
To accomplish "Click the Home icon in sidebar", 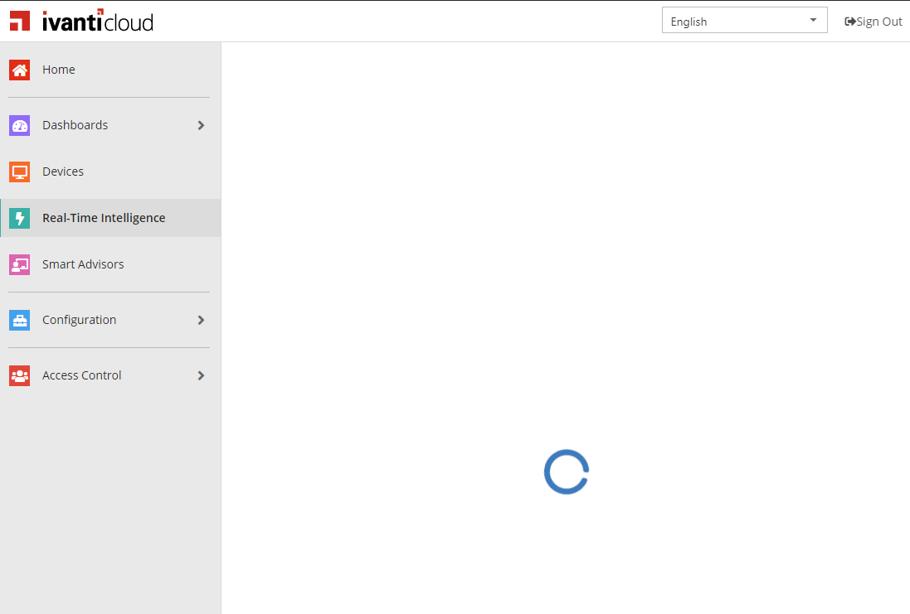I will [x=18, y=70].
